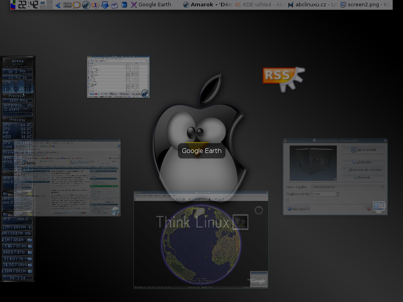Click 'Zkopírovat do schránky' in KSnapshot
The height and width of the screenshot is (302, 403).
pos(363,170)
